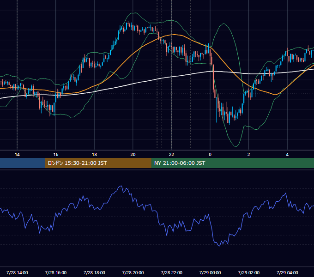The width and height of the screenshot is (314, 277).
Task: Click the 7/28 14:00 date label
Action: (17, 272)
